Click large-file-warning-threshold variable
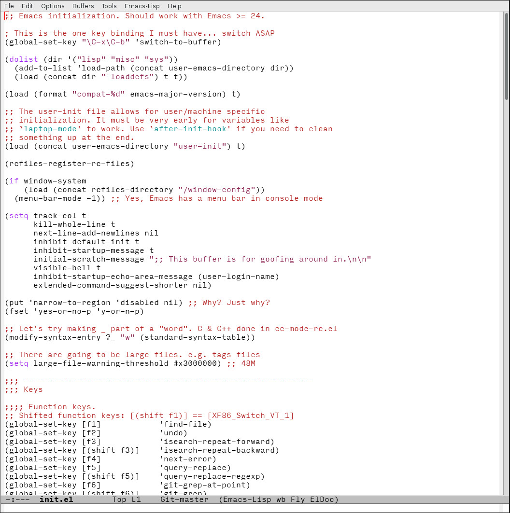Image resolution: width=510 pixels, height=513 pixels. pyautogui.click(x=101, y=363)
